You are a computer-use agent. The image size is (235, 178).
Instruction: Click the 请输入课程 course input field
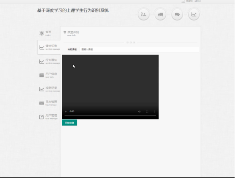pos(139,49)
